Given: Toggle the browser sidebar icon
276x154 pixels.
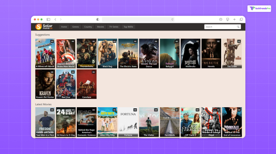Looking at the screenshot, I should [48, 19].
